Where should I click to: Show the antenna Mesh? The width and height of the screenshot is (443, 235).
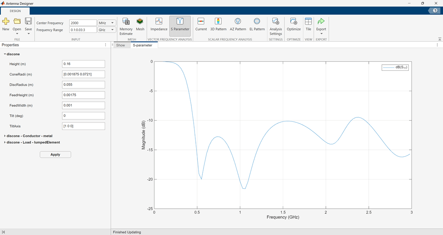140,24
